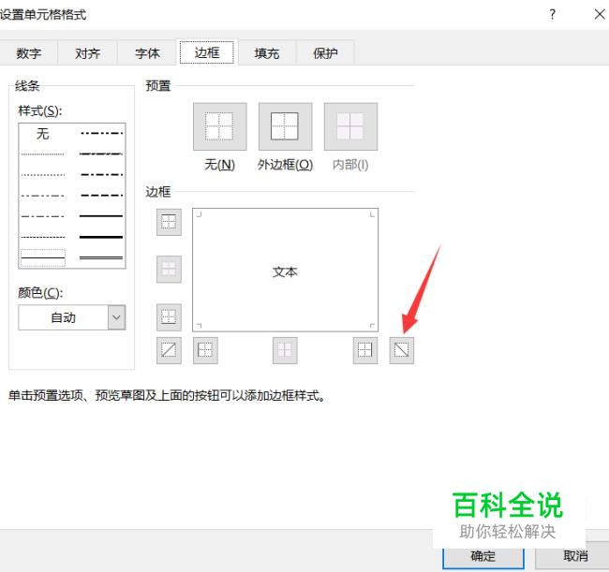This screenshot has width=609, height=572.
Task: Cancel with the 取消 button
Action: click(x=572, y=557)
